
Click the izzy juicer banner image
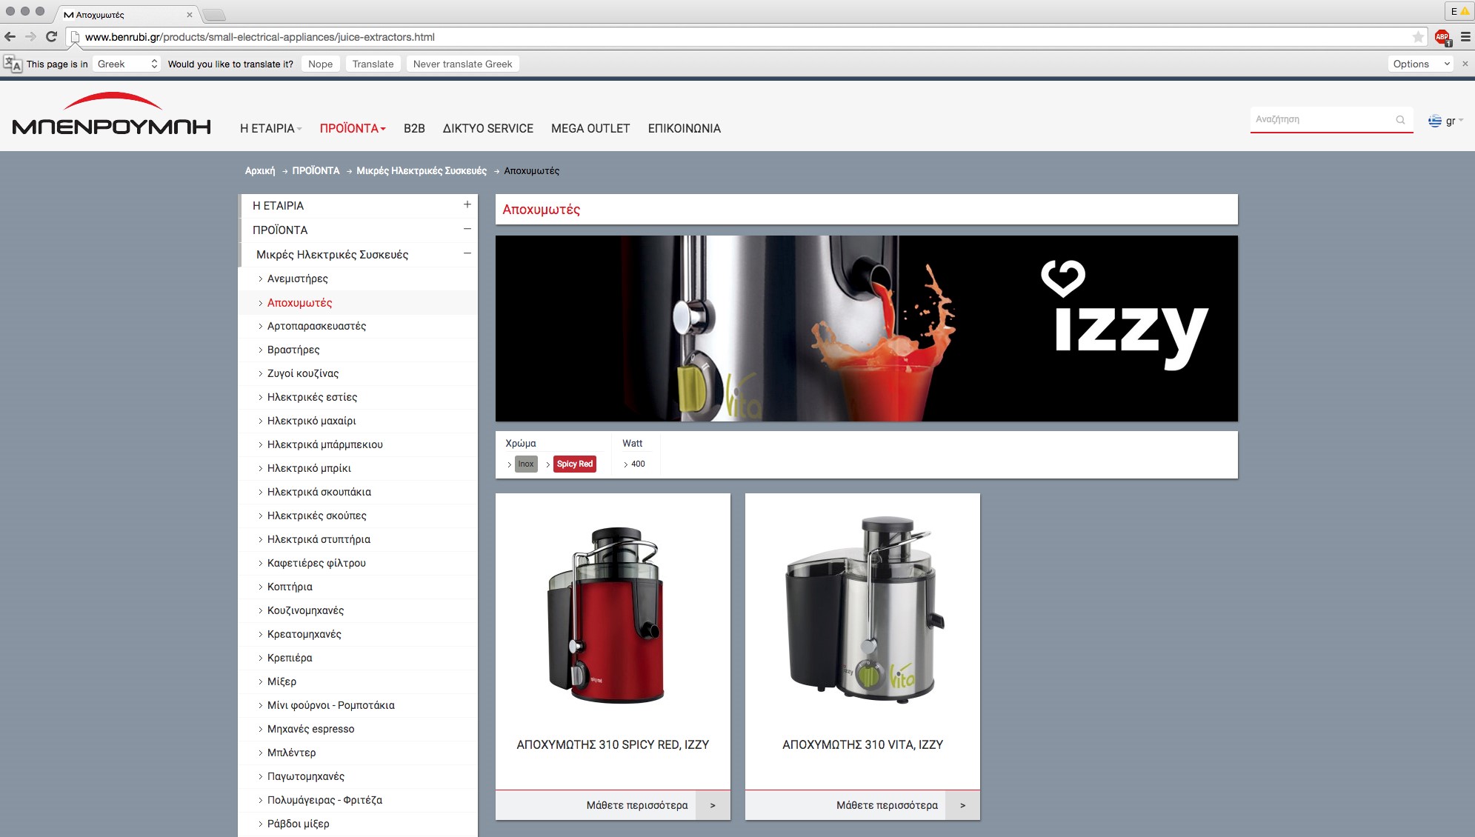tap(866, 328)
